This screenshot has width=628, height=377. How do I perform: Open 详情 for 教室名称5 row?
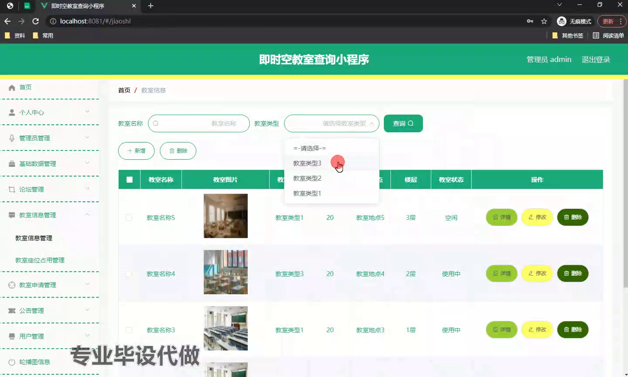(x=502, y=217)
